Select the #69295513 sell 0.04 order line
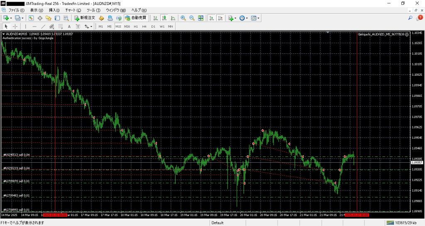This screenshot has width=425, height=226. (17, 155)
